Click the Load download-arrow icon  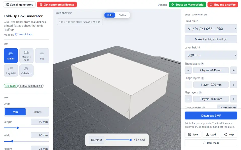[208, 134]
